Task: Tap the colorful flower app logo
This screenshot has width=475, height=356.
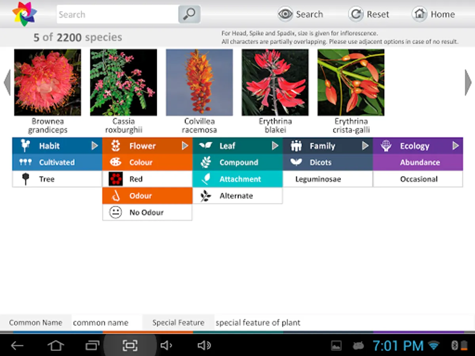Action: tap(25, 14)
